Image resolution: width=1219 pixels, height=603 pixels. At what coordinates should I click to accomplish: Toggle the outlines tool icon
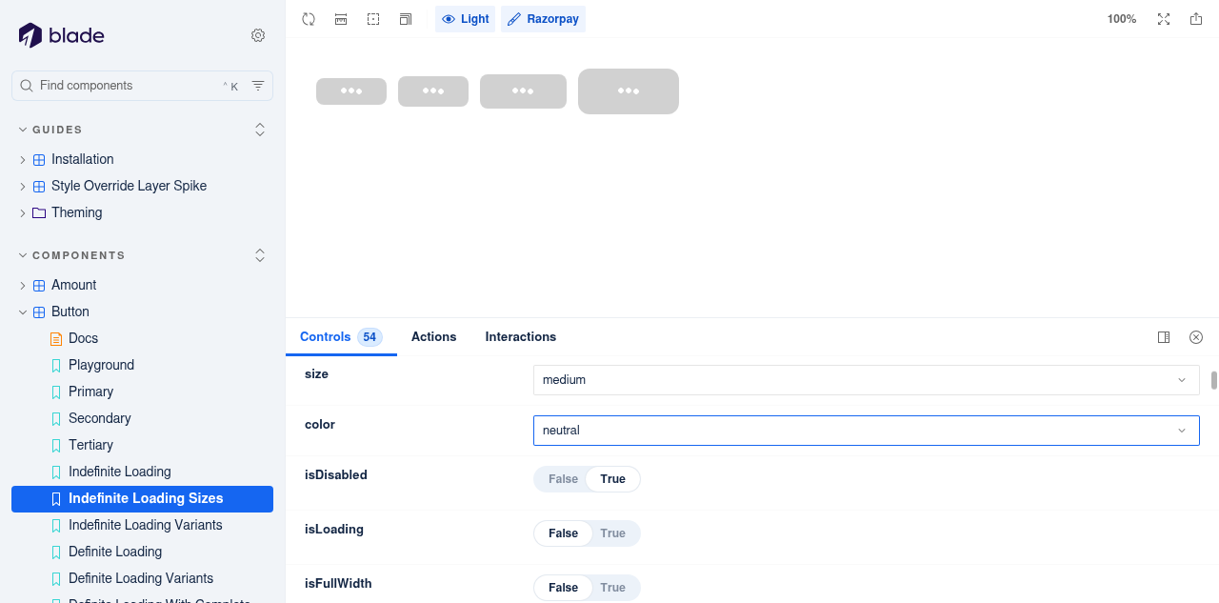pos(373,19)
